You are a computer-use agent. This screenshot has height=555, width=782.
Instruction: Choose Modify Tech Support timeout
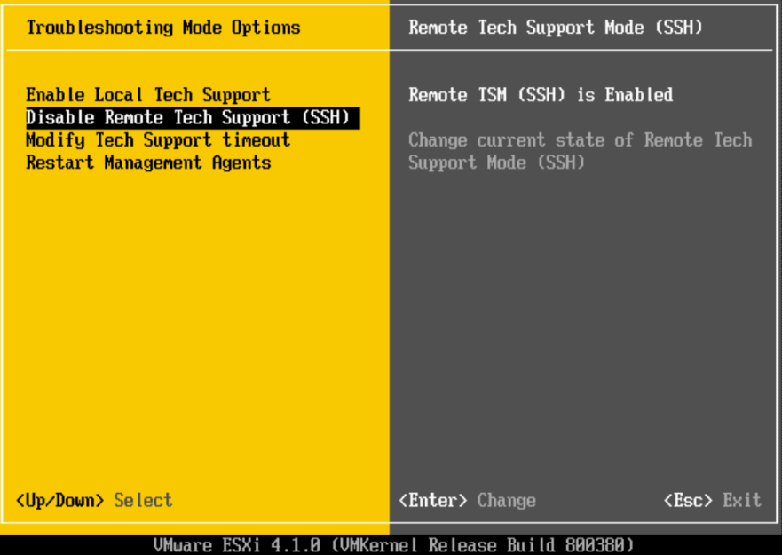[x=158, y=139]
